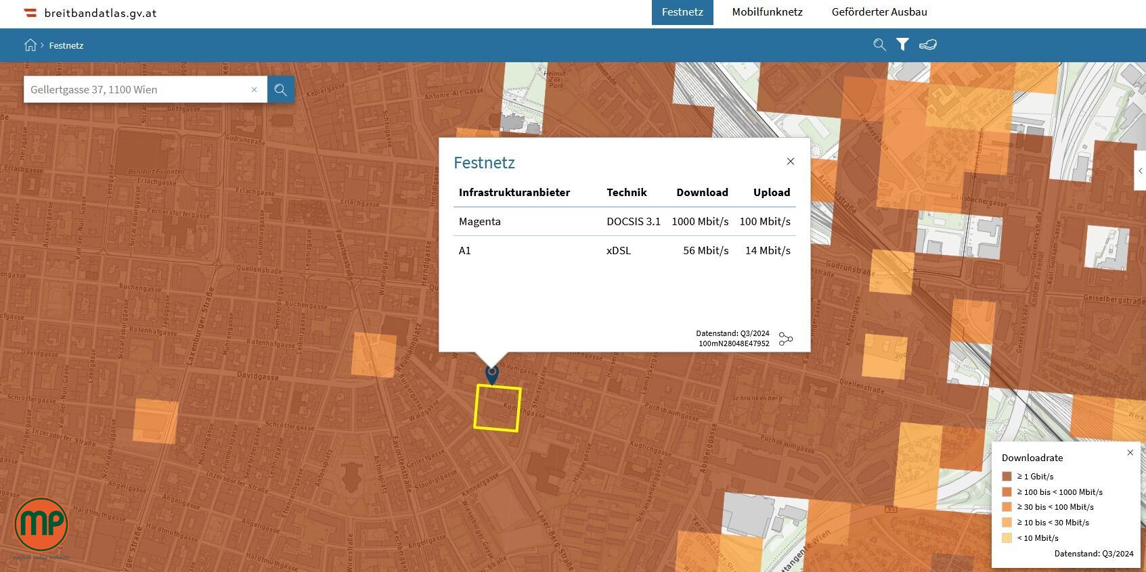The width and height of the screenshot is (1146, 572).
Task: Open the Geförderter Ausbau tab
Action: tap(879, 12)
